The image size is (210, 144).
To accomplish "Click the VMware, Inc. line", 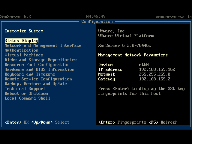I will click(112, 31).
